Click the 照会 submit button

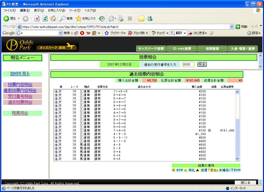pyautogui.click(x=202, y=65)
